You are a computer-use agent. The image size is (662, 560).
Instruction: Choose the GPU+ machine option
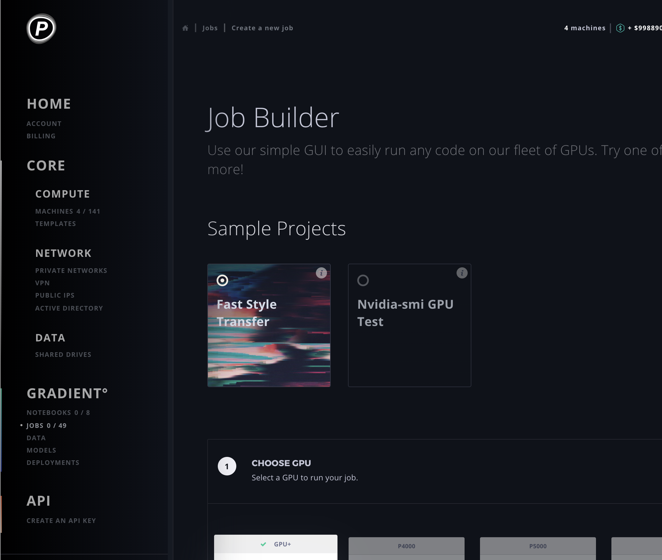coord(275,544)
